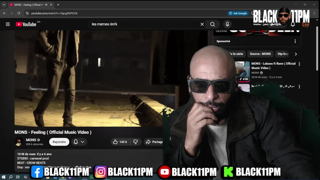This screenshot has width=320, height=180.
Task: Click the Ask Google lens button
Action: click(238, 13)
